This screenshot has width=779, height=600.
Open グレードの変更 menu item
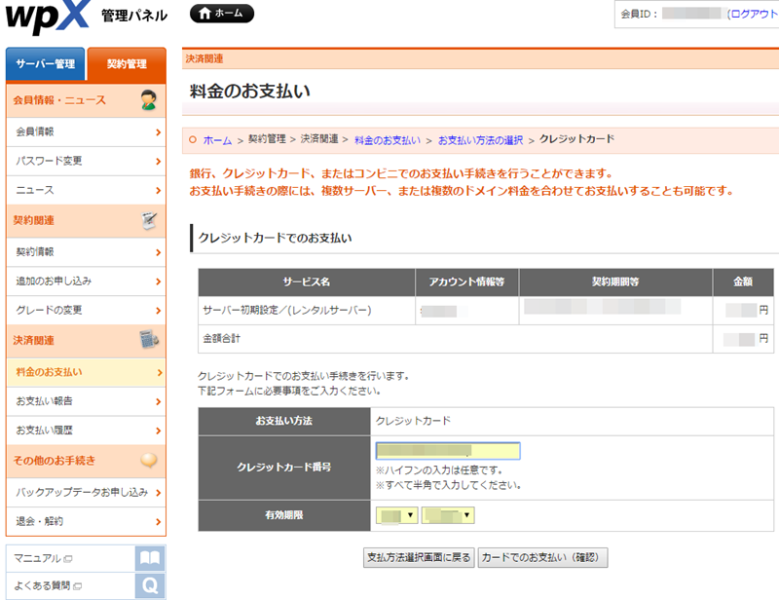[86, 310]
